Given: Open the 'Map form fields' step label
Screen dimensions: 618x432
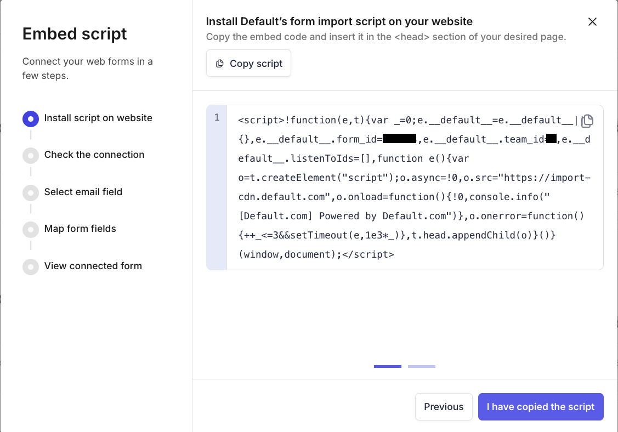Looking at the screenshot, I should coord(80,229).
